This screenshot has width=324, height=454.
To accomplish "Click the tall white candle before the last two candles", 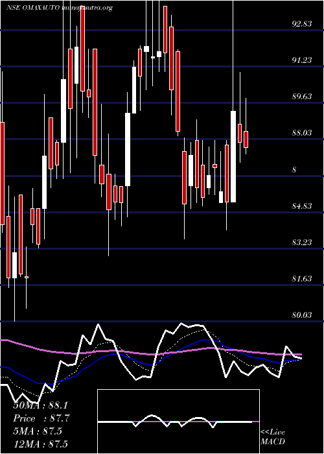I will [233, 156].
